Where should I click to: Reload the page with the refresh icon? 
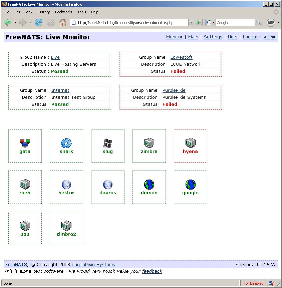point(39,23)
